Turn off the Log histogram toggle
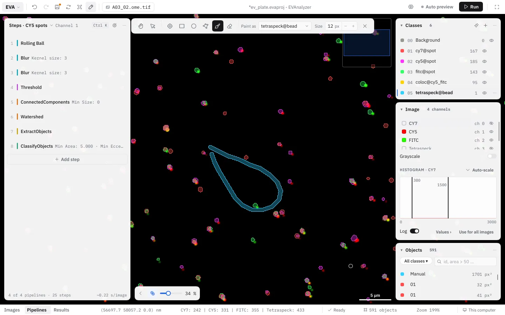The image size is (505, 315). click(415, 231)
